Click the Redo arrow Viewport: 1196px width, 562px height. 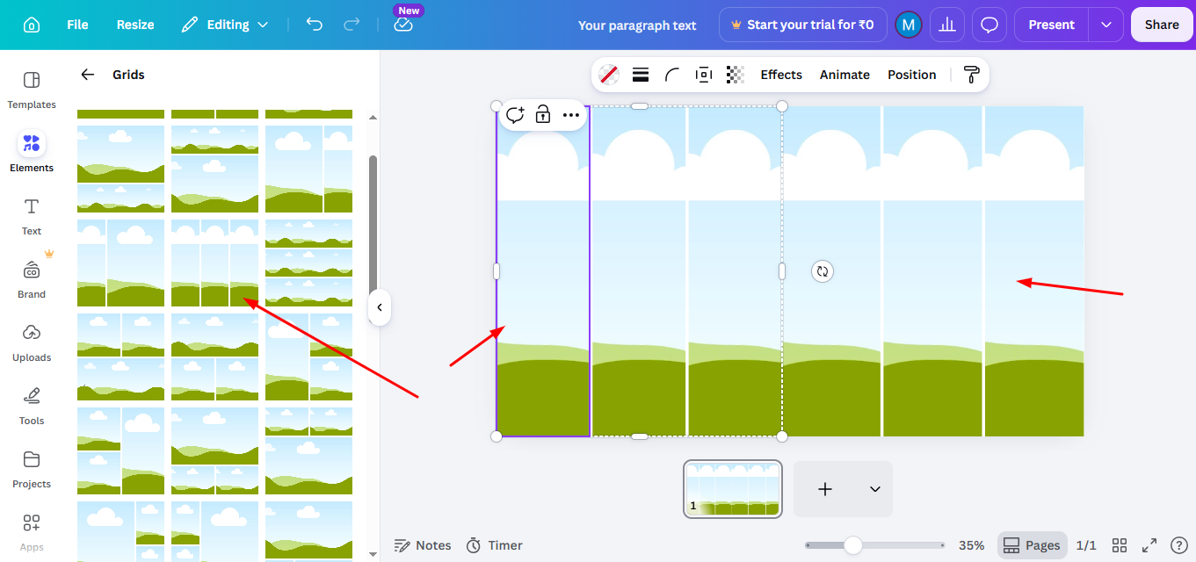click(x=352, y=25)
